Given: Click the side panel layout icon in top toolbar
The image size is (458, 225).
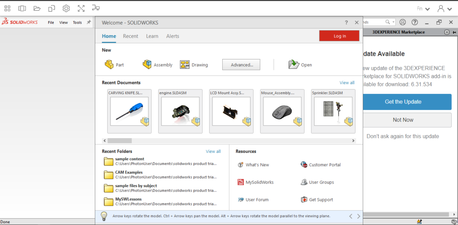Looking at the screenshot, I should coord(22,8).
